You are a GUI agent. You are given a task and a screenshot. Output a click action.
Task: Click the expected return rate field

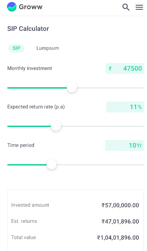125,107
